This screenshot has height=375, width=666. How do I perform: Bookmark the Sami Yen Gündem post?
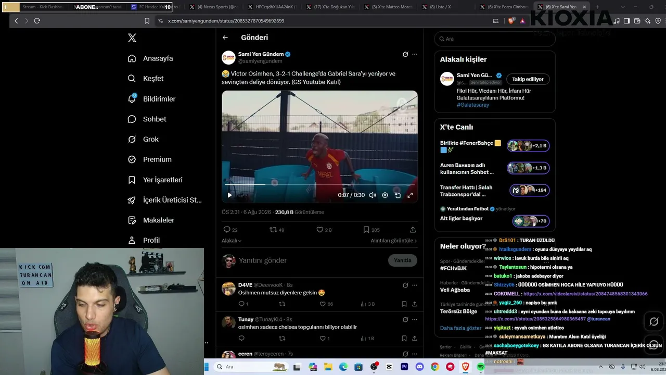[x=371, y=230]
